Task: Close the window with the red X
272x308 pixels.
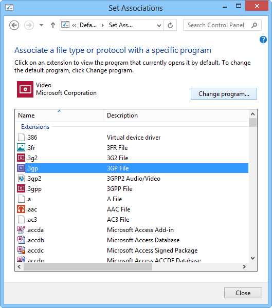Action: point(257,6)
